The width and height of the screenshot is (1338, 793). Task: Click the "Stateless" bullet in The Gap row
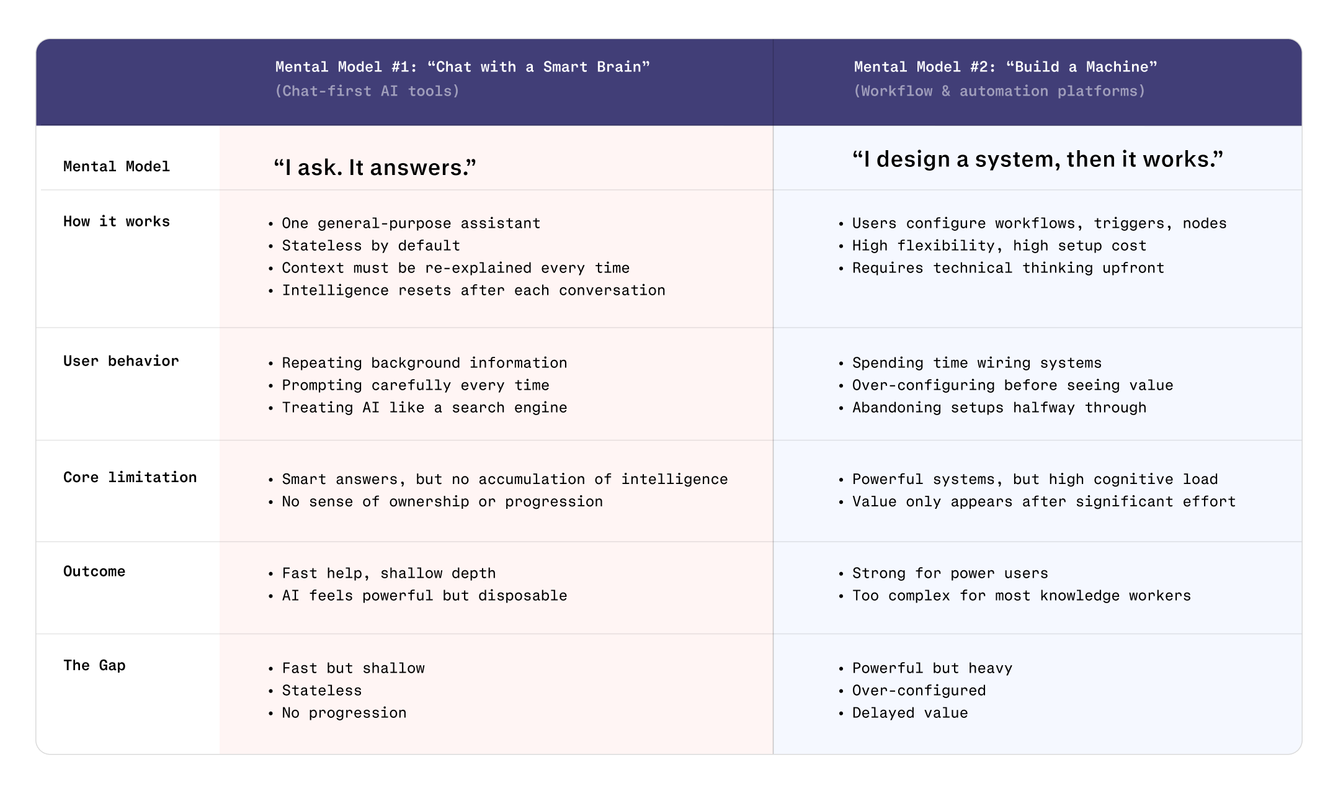pos(321,691)
